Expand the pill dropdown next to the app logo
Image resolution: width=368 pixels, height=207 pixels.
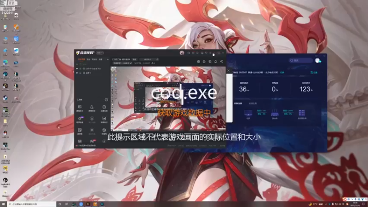pyautogui.click(x=100, y=53)
